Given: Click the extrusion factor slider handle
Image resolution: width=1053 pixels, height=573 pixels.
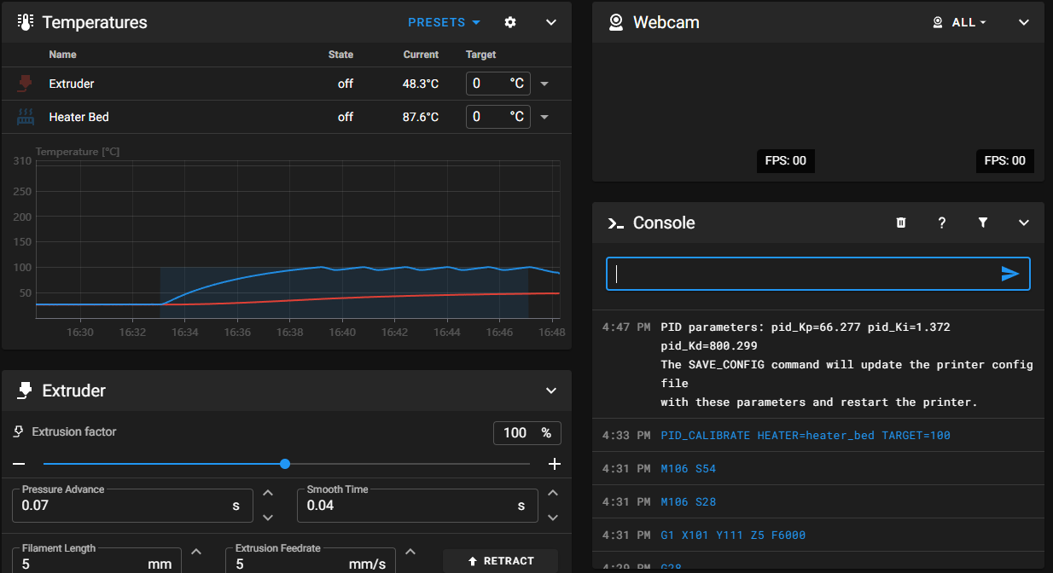Looking at the screenshot, I should (285, 464).
